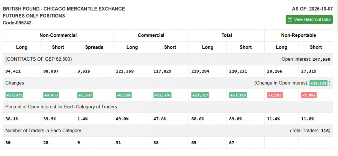Click the Non-Commercial column group header
This screenshot has height=156, width=338.
[58, 35]
